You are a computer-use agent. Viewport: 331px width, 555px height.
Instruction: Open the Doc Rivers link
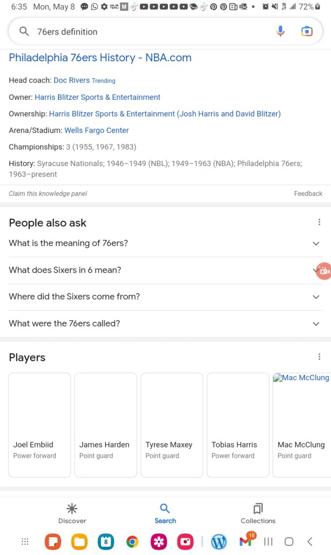click(x=72, y=80)
